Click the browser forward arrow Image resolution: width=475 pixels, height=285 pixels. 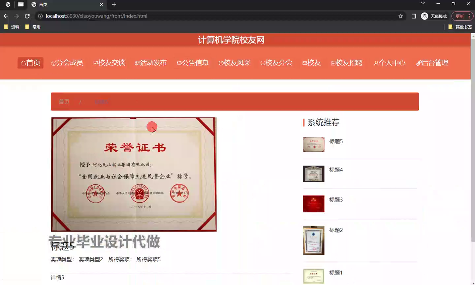coord(16,16)
